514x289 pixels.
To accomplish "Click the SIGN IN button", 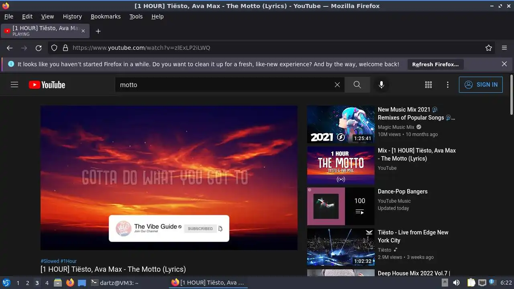I will pos(481,85).
